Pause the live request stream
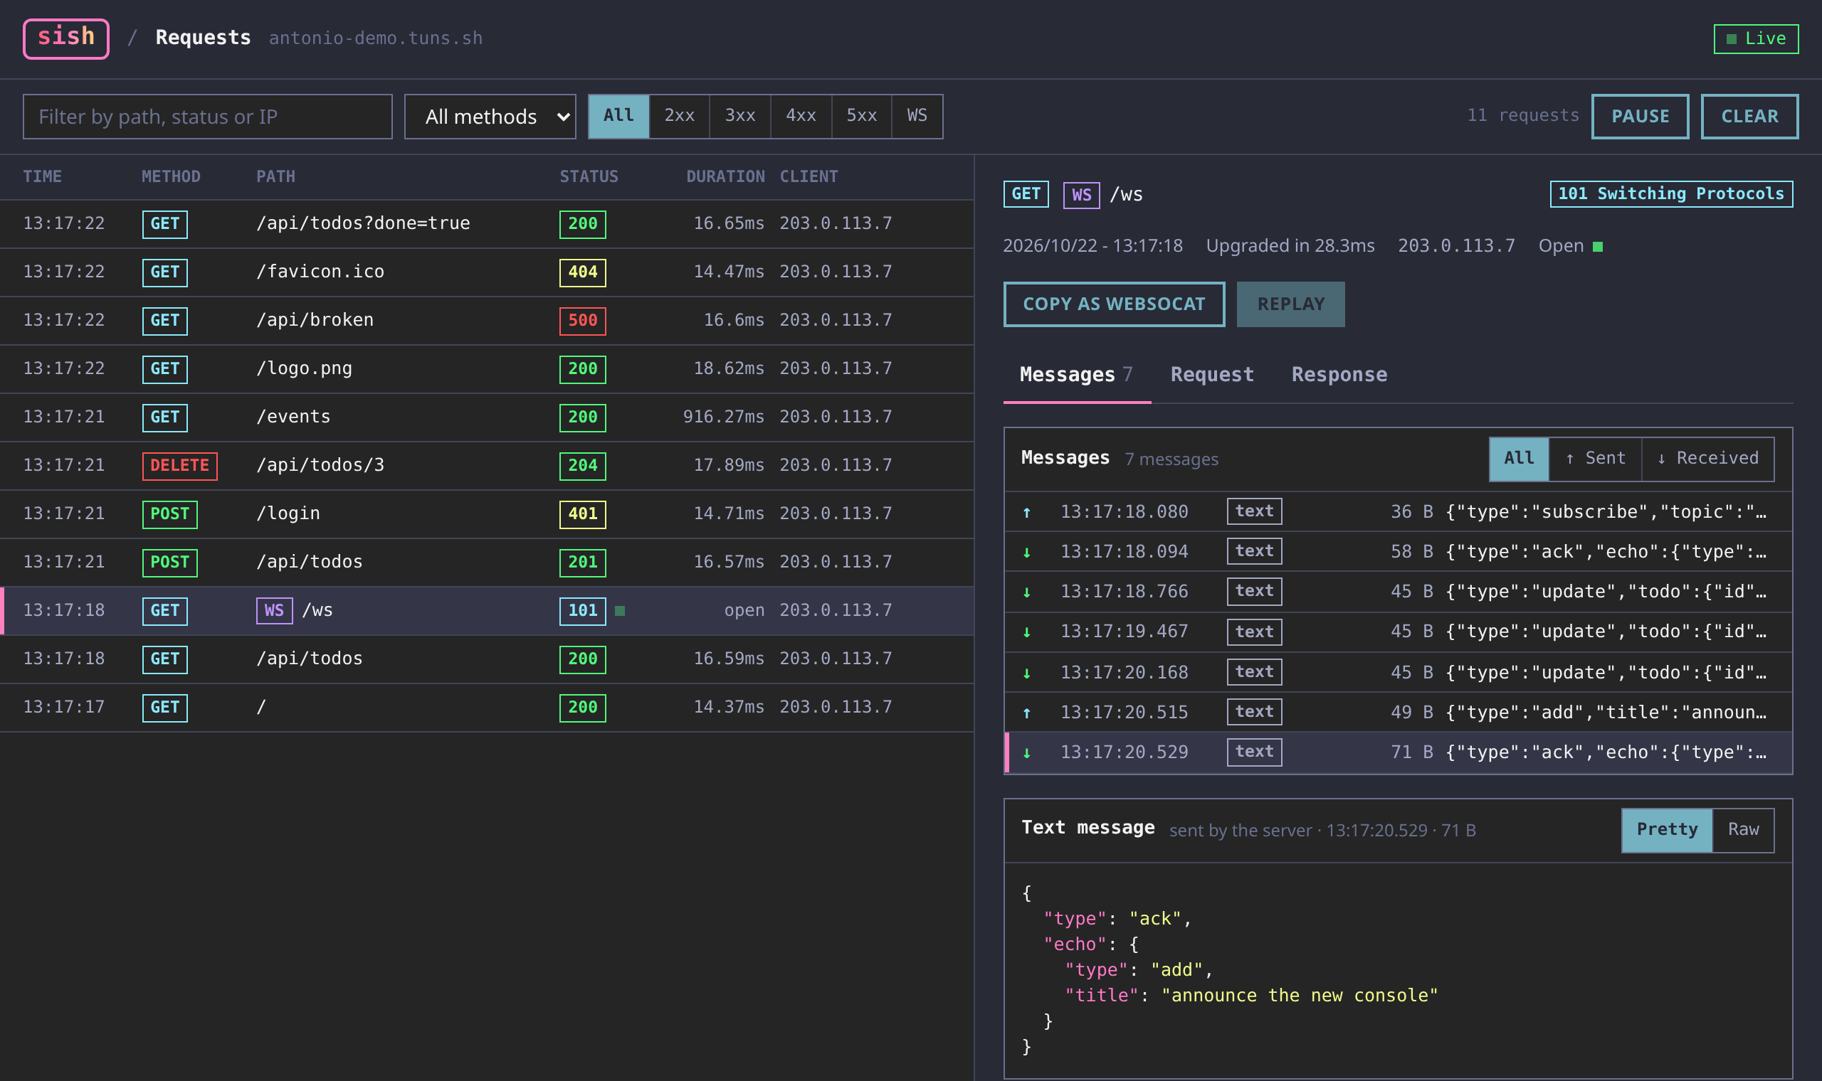The width and height of the screenshot is (1822, 1081). click(1640, 117)
